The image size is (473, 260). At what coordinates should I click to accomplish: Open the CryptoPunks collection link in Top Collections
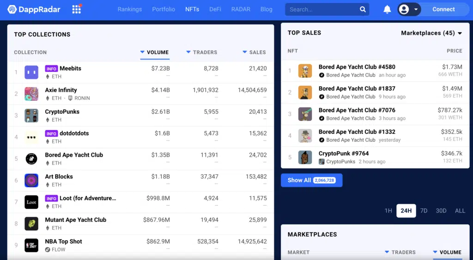[62, 112]
